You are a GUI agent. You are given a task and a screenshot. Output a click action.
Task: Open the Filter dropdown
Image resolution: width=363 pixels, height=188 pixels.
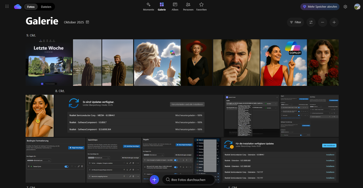click(x=295, y=22)
